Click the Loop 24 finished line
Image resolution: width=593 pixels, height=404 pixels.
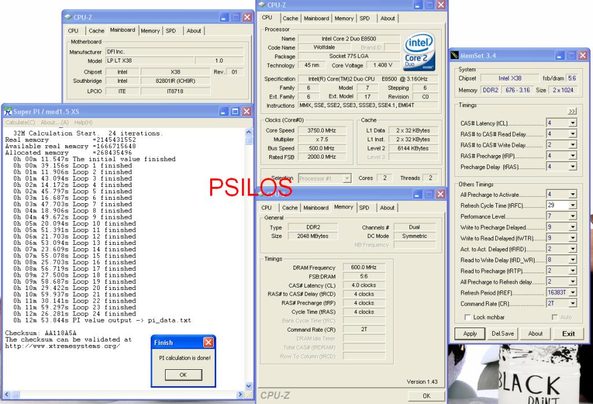click(x=75, y=314)
